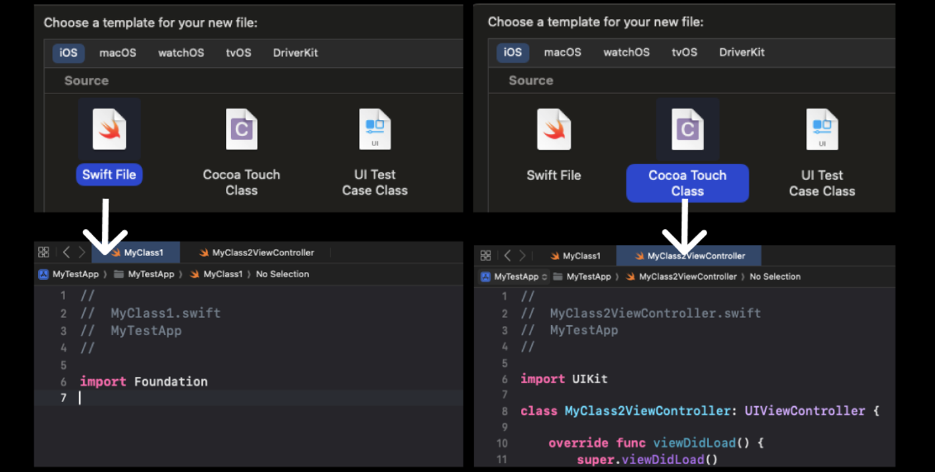935x472 pixels.
Task: Go forward in left editor history
Action: tap(82, 252)
